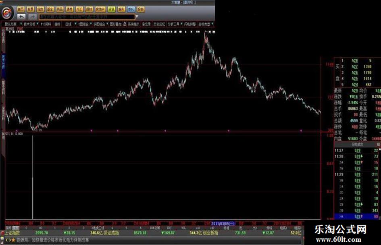Open the 指数 index button
The width and height of the screenshot is (381, 245).
pos(40,9)
